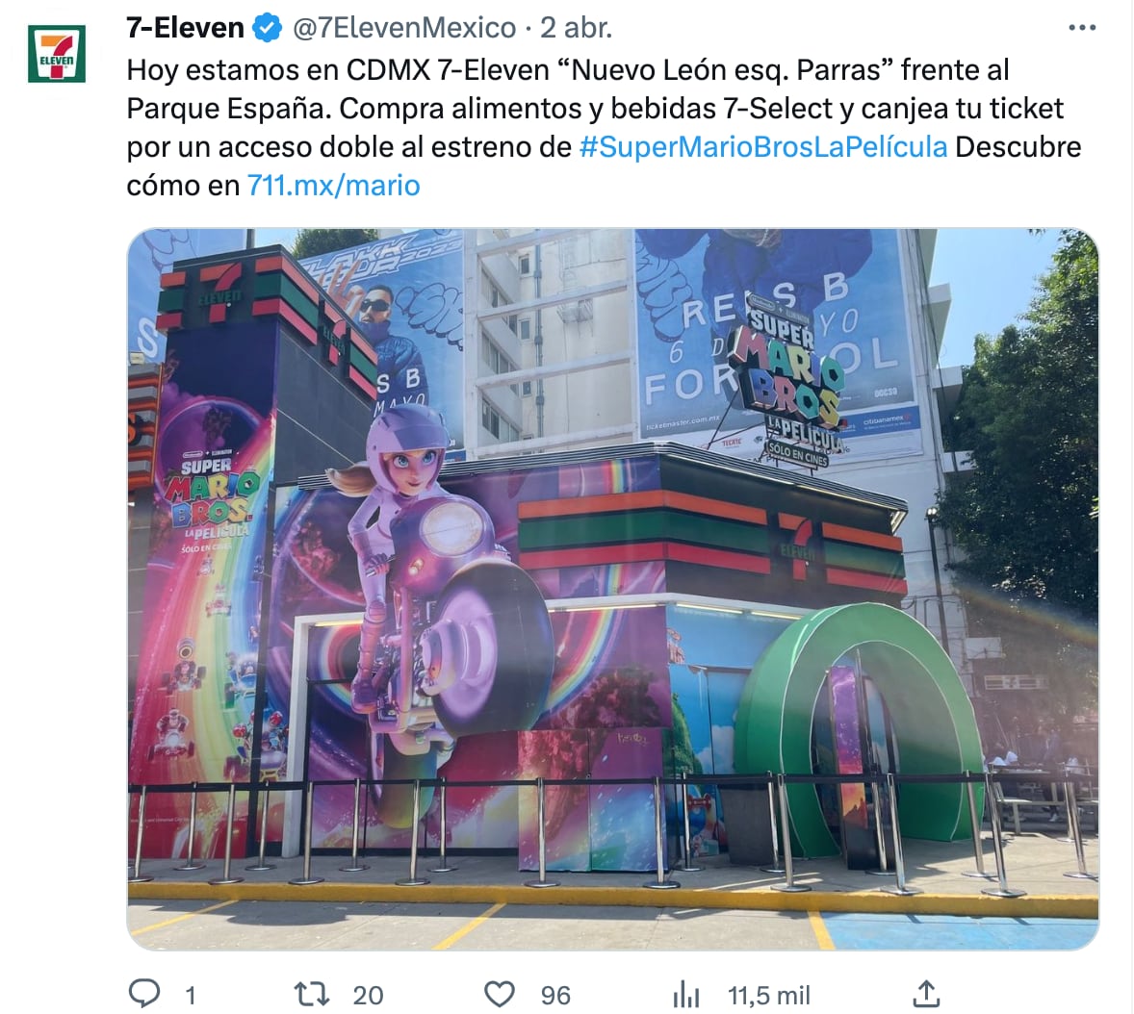Click the 11,5 mil views count
Screen dimensions: 1134x1014
click(x=769, y=995)
